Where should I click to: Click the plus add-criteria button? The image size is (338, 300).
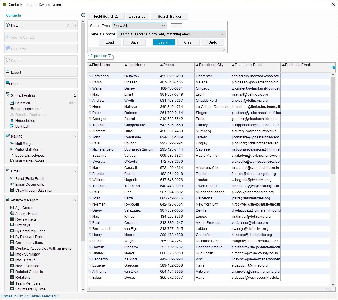pos(176,26)
